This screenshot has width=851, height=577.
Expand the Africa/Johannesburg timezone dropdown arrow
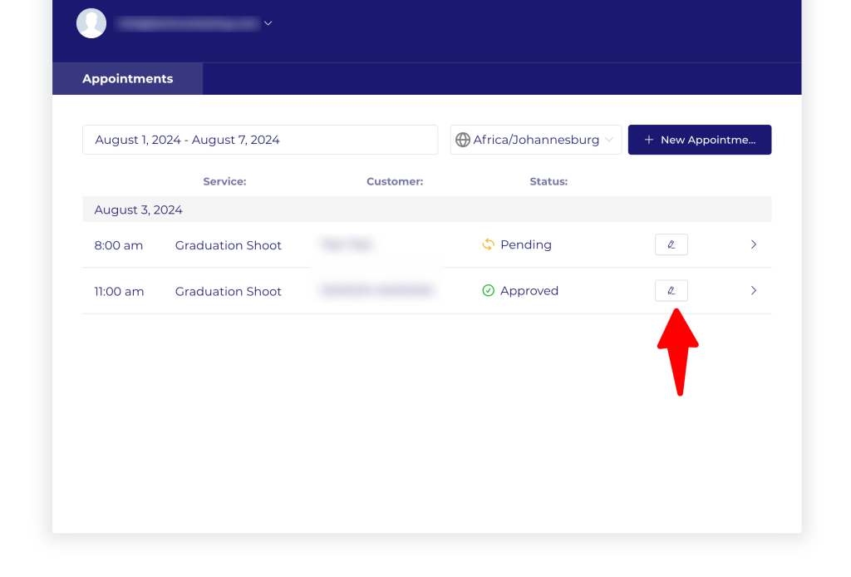[x=610, y=140]
